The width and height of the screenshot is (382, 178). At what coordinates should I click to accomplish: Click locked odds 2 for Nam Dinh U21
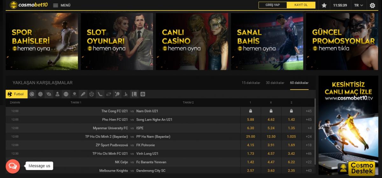(291, 111)
